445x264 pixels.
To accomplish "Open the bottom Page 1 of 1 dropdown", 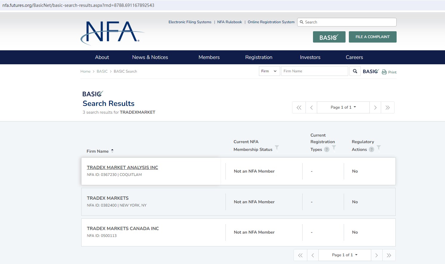I will click(345, 255).
